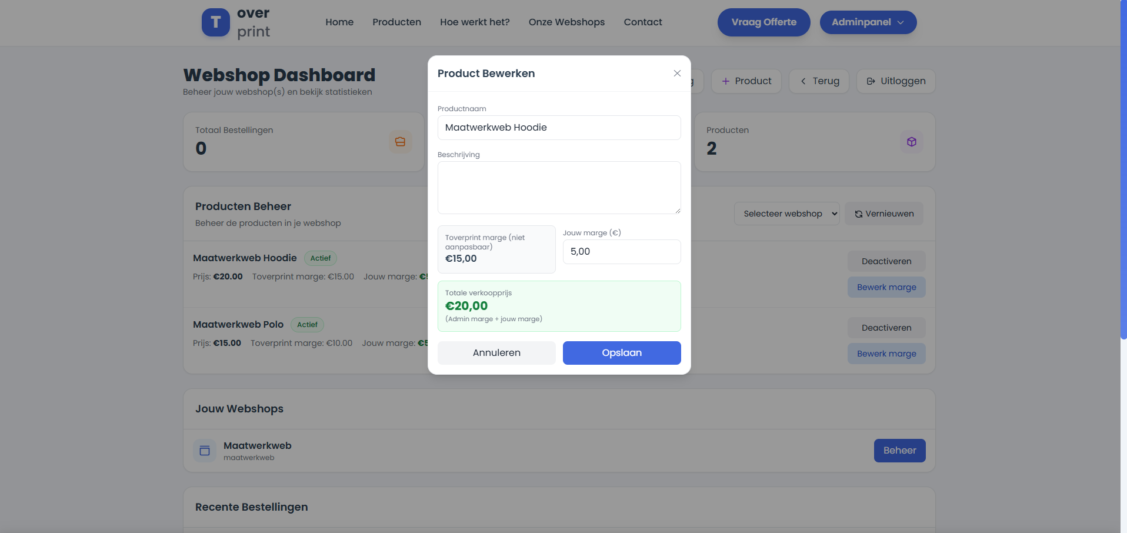This screenshot has width=1127, height=533.
Task: Open the Producten nav menu item
Action: [x=396, y=22]
